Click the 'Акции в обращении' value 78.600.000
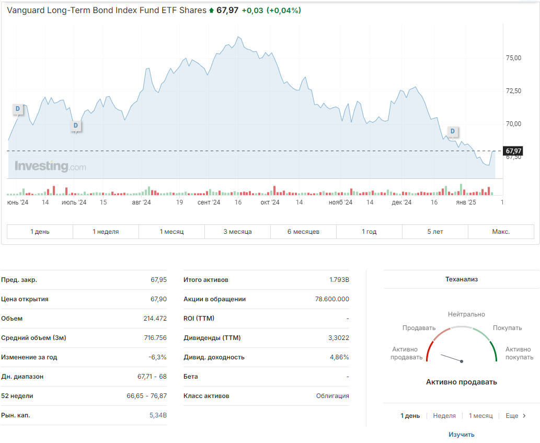540x443 pixels. (x=332, y=299)
